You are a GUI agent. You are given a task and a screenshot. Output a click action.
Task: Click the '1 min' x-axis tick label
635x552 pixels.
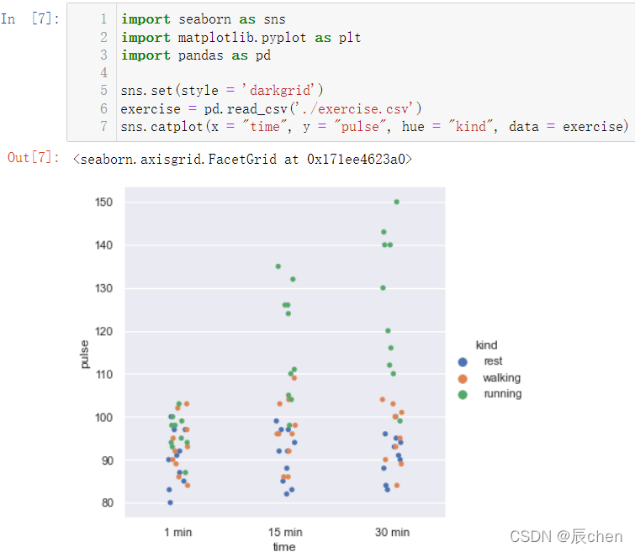[x=177, y=532]
